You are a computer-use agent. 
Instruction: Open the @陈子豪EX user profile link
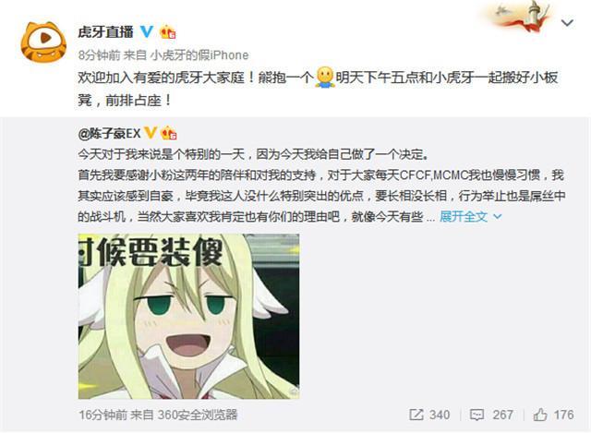[x=109, y=133]
